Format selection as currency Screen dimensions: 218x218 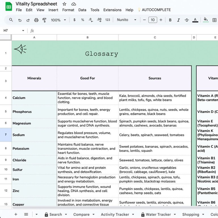74,20
